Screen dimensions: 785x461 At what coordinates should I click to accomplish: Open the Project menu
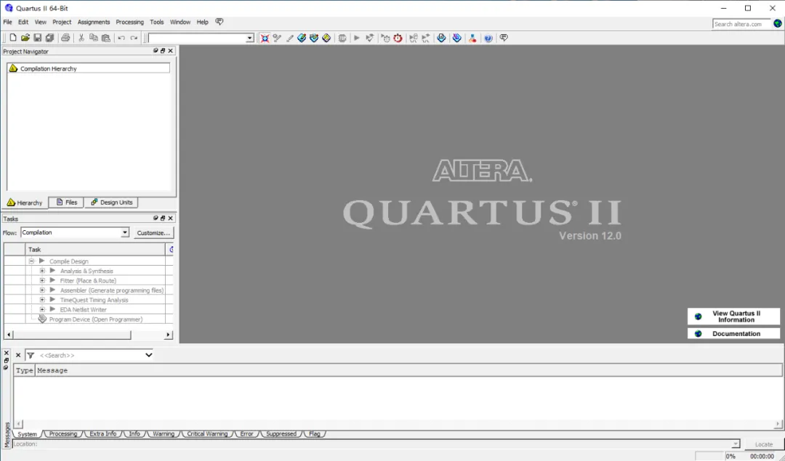coord(62,22)
